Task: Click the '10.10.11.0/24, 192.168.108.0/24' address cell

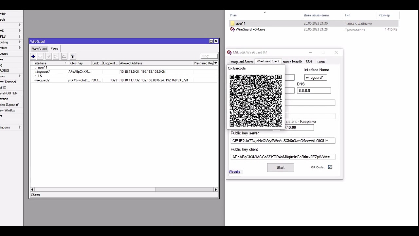Action: coord(143,72)
